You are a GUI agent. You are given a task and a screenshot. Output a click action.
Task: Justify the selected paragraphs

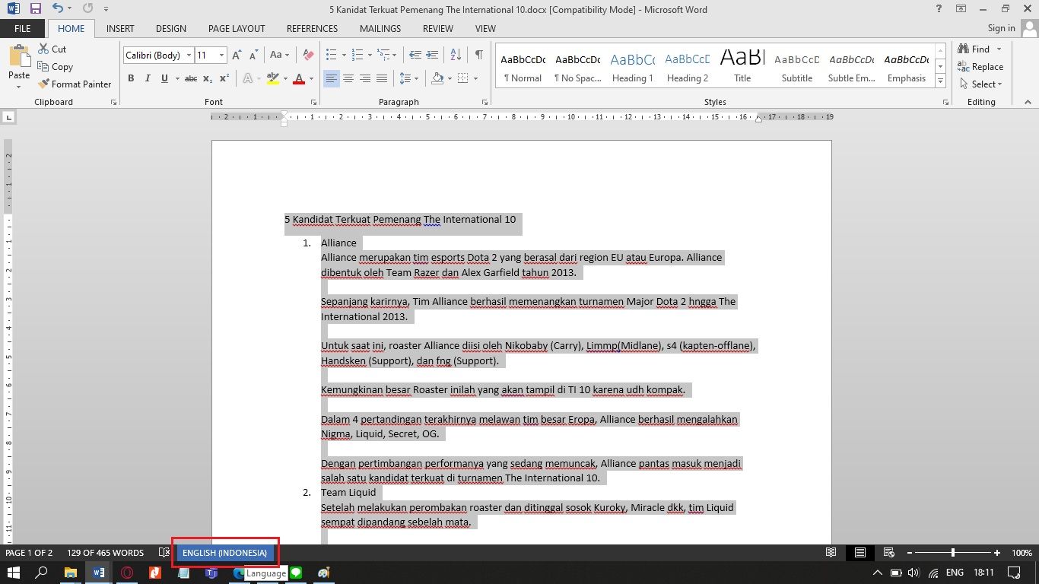click(382, 78)
